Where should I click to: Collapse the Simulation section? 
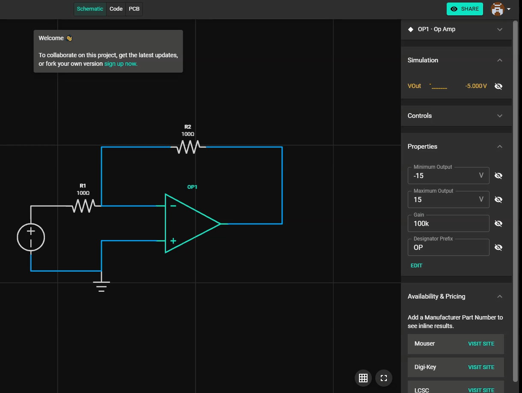coord(499,60)
